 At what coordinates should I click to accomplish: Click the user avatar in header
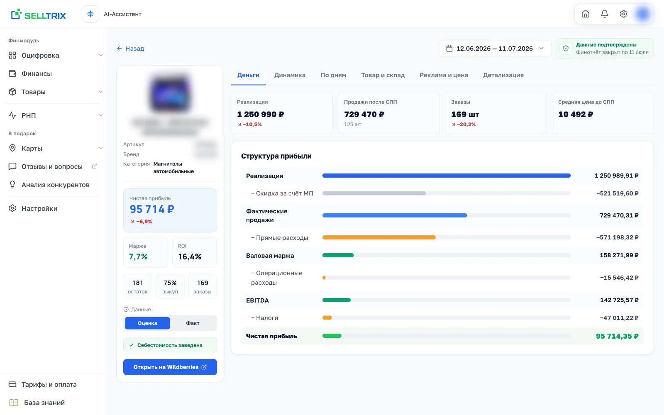click(643, 14)
